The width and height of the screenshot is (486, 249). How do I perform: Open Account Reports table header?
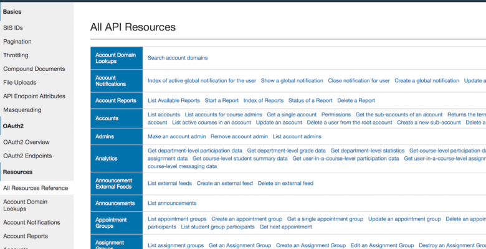pos(115,100)
